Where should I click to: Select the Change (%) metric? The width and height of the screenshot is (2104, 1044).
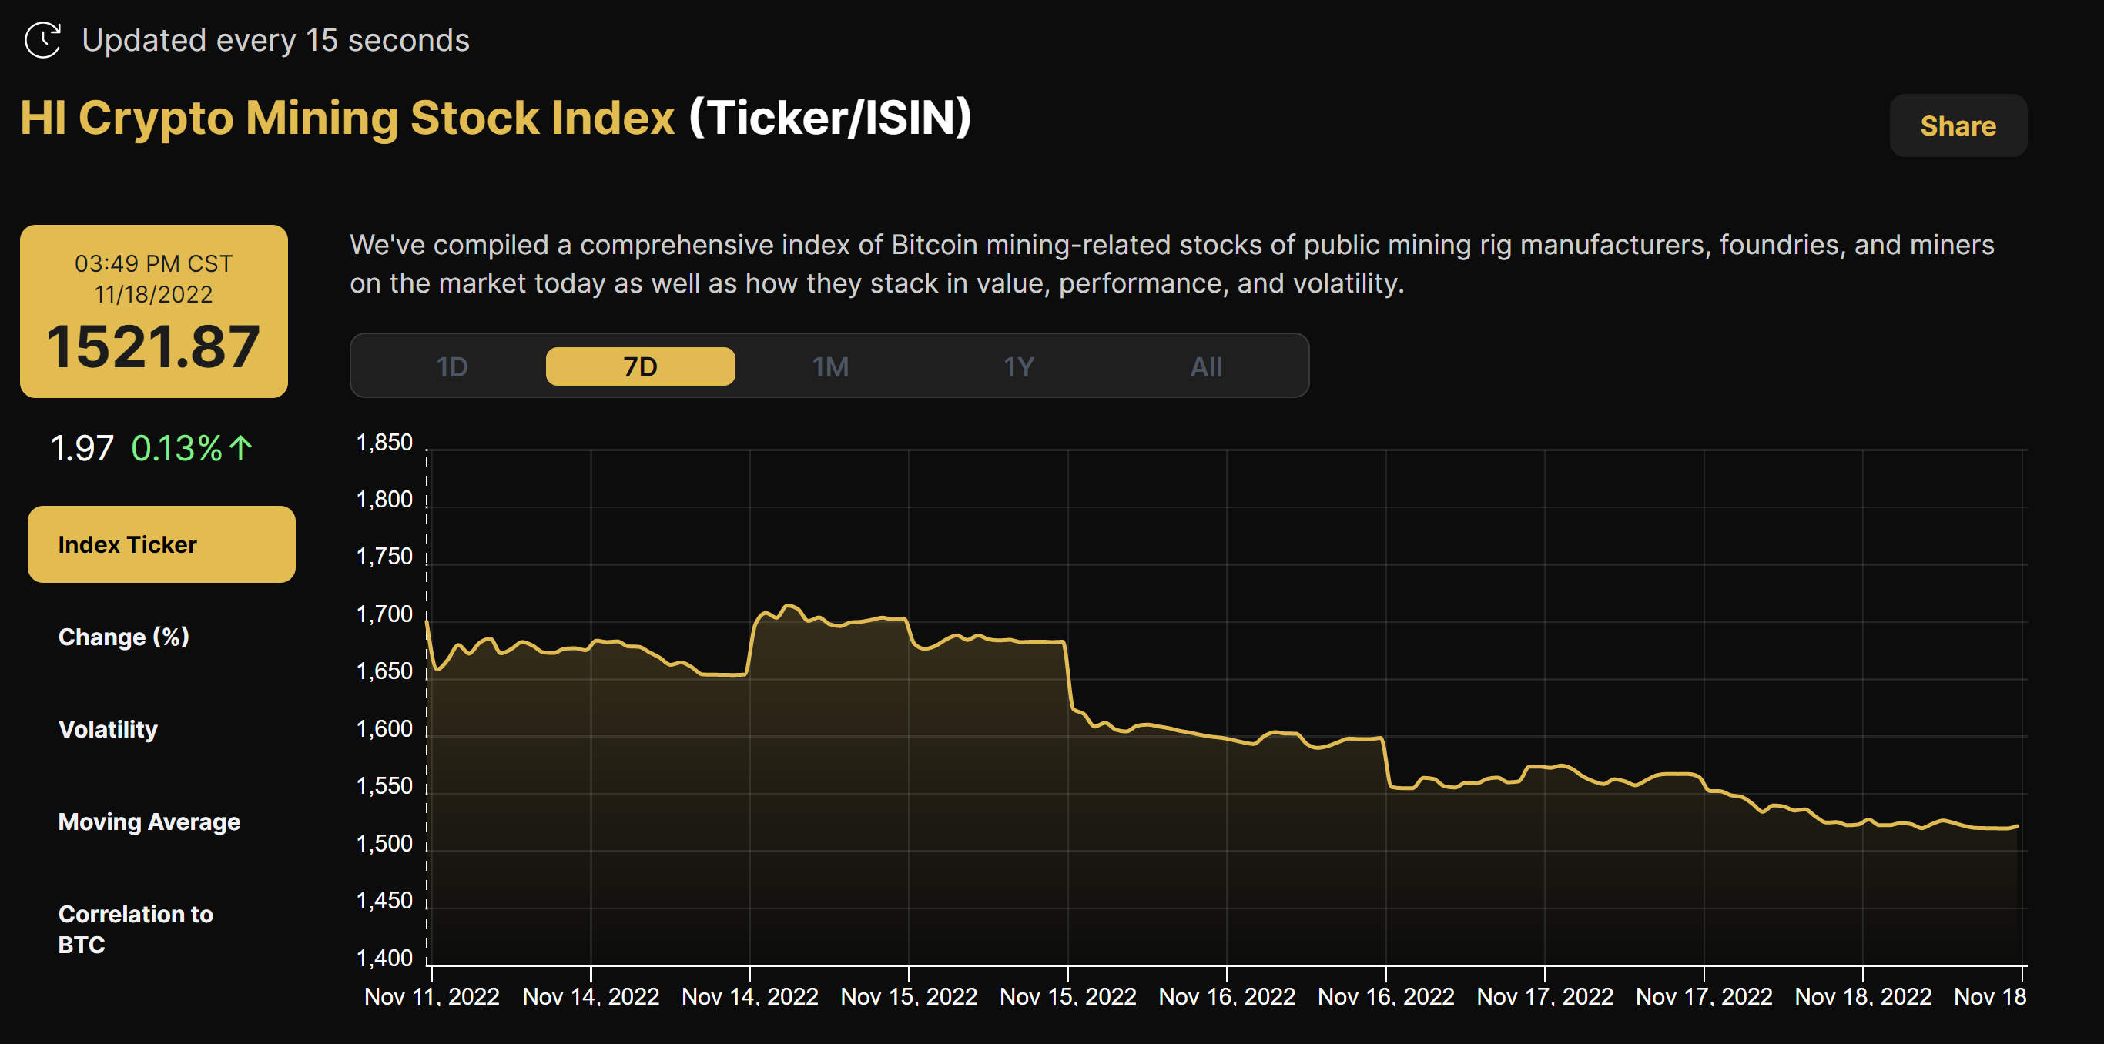click(122, 637)
